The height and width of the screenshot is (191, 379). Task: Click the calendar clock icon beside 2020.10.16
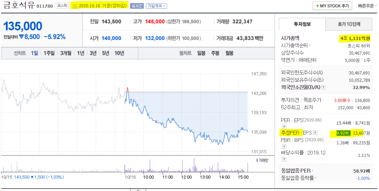(75, 6)
